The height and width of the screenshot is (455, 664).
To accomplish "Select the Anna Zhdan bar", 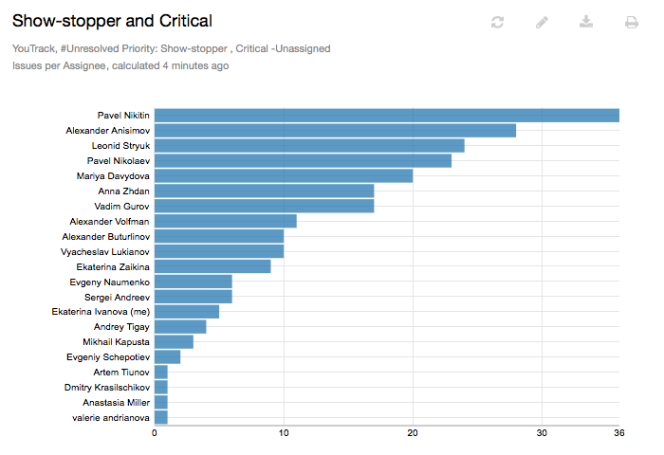I will (x=265, y=191).
